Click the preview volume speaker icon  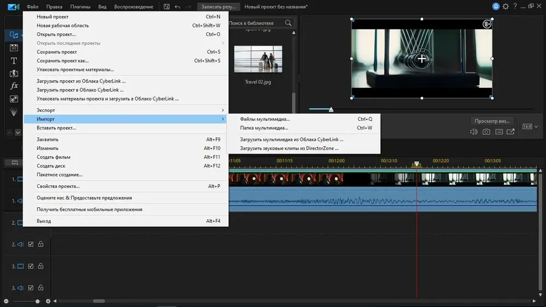pyautogui.click(x=473, y=132)
